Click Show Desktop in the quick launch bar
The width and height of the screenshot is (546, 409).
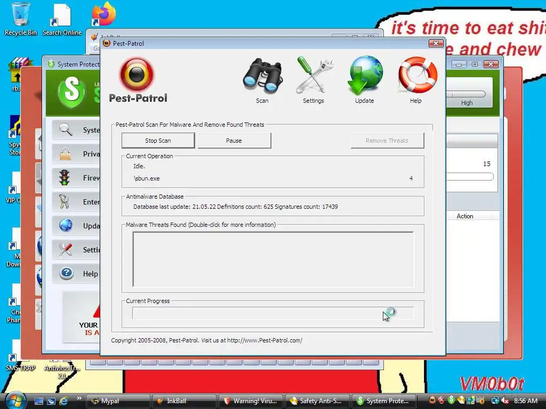(x=38, y=401)
